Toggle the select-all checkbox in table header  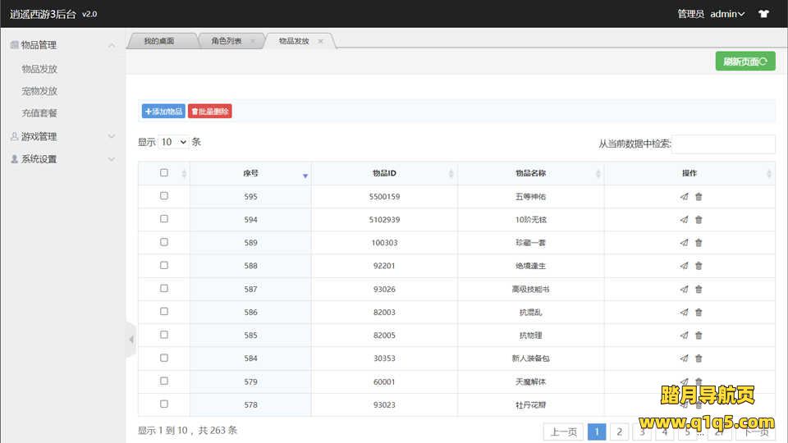coord(164,172)
